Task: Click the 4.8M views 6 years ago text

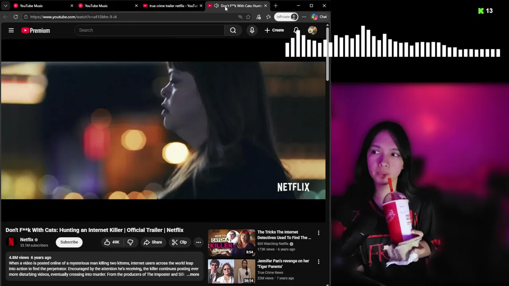Action: pyautogui.click(x=30, y=257)
